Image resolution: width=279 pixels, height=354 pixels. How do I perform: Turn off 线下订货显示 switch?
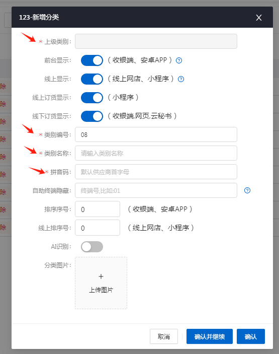click(x=92, y=116)
